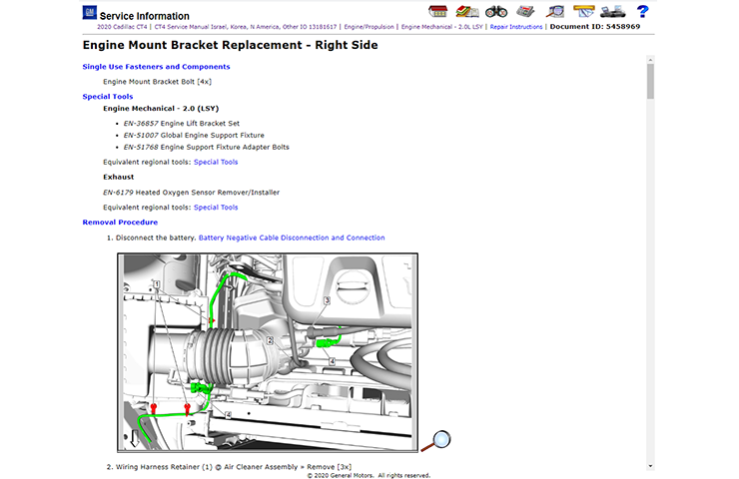Viewport: 739px width, 479px height.
Task: Enlarge diagram with magnifying glass icon
Action: click(x=436, y=441)
